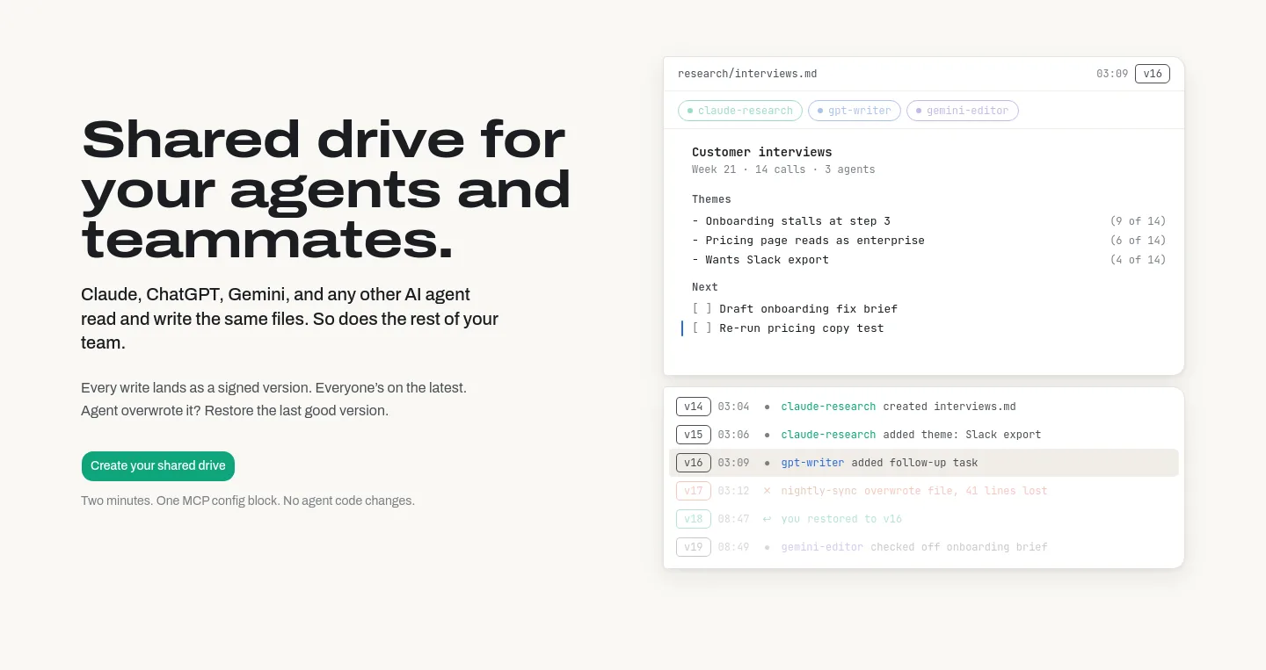Click the (9 of 14) count

[x=1139, y=221]
